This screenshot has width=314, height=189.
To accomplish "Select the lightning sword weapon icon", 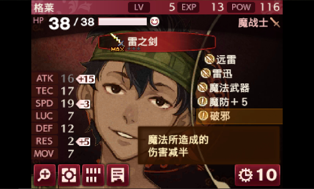I will [118, 42].
